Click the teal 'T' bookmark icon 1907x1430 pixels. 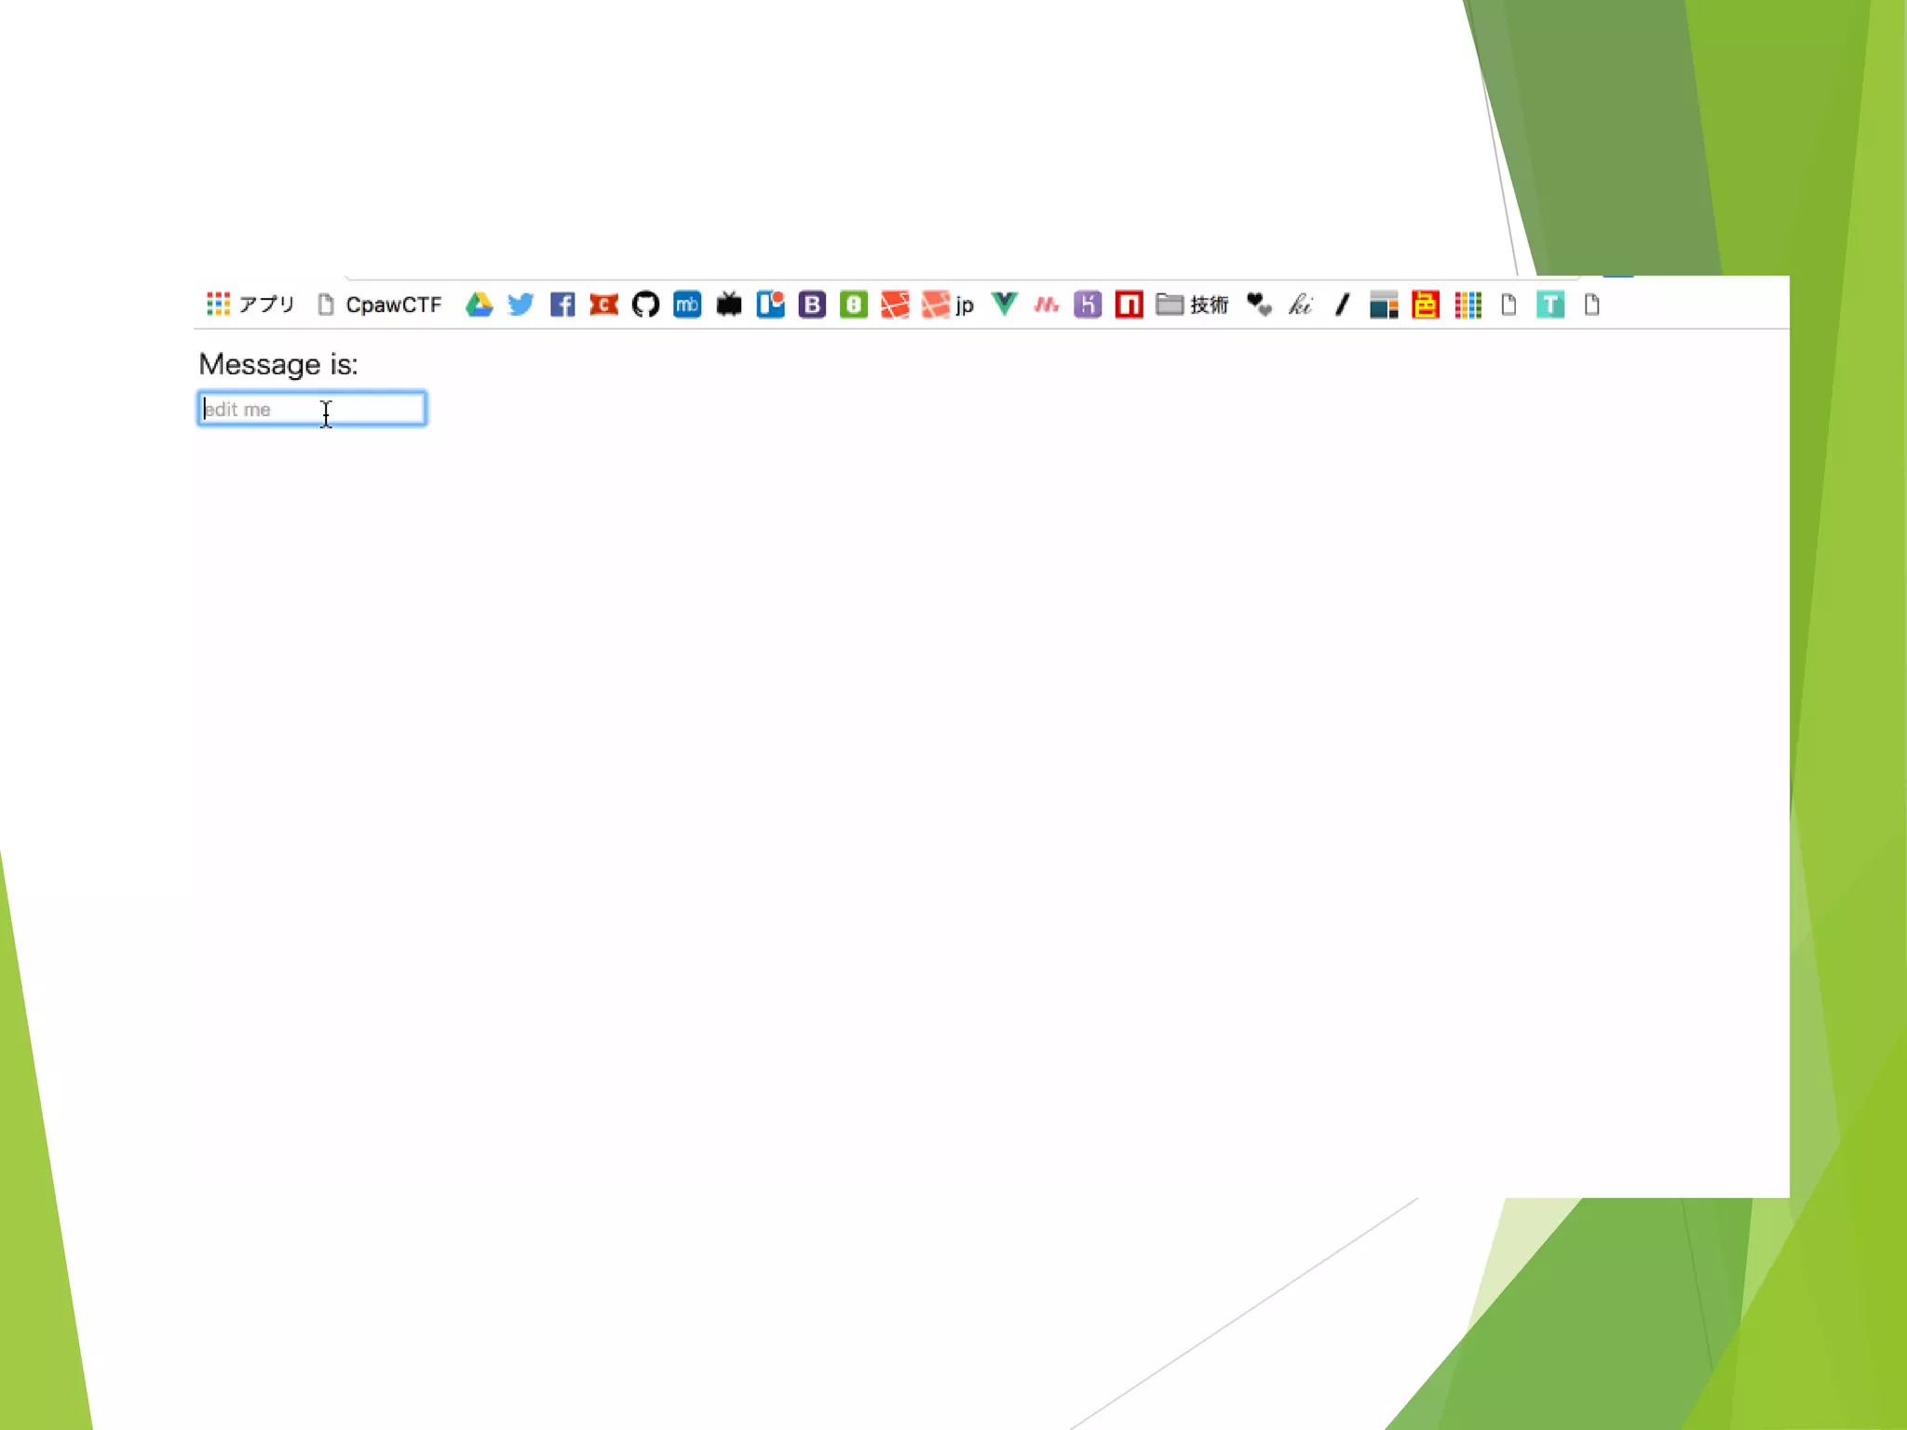pos(1550,304)
